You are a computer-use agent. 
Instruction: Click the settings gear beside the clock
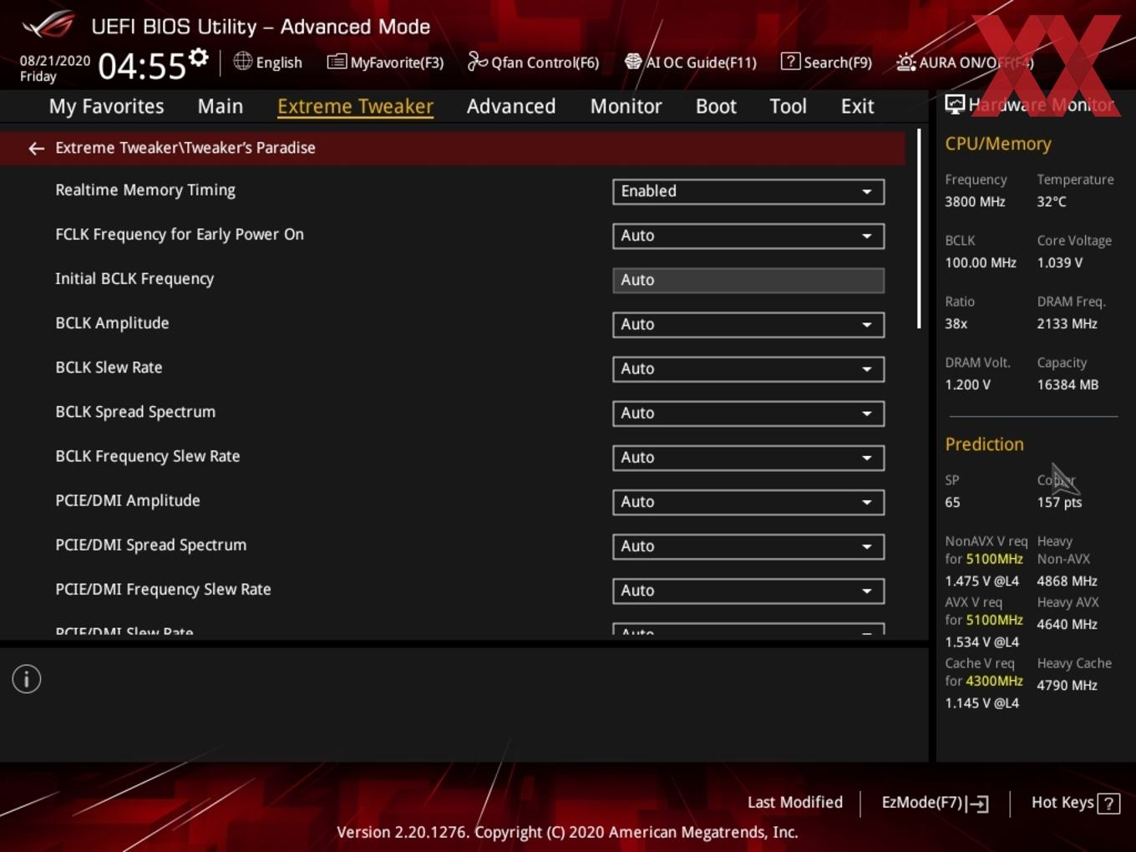(198, 58)
